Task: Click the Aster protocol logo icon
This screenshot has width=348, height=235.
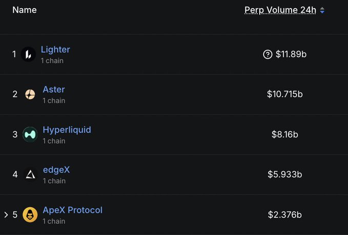Action: point(30,94)
